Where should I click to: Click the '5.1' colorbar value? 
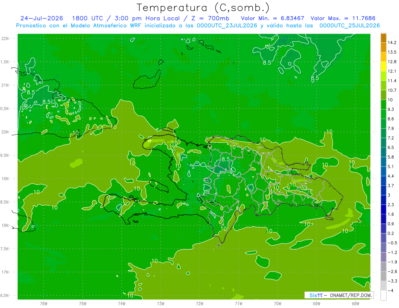[391, 166]
